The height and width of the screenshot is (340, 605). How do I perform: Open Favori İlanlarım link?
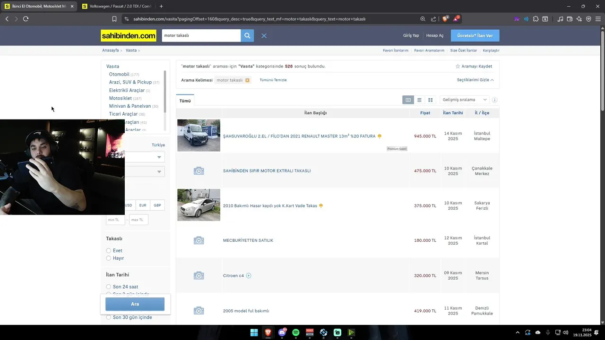click(396, 51)
